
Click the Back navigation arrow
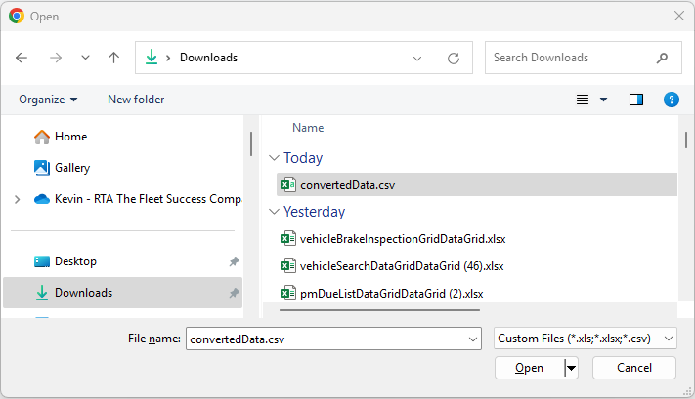(22, 58)
